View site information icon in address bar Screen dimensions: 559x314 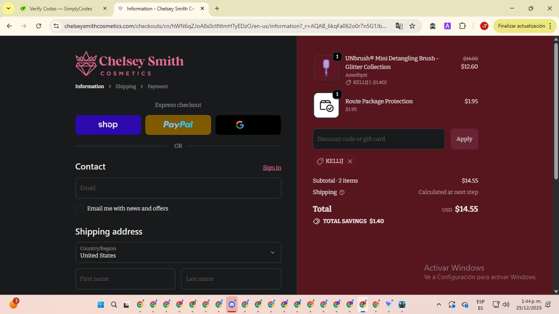click(x=56, y=26)
